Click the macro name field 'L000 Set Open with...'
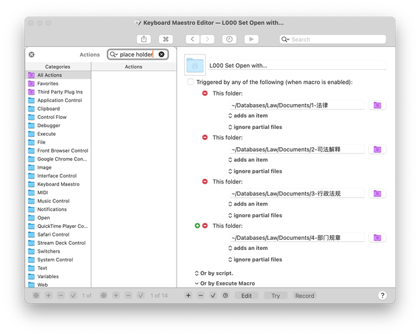This screenshot has height=336, width=420. (x=297, y=65)
